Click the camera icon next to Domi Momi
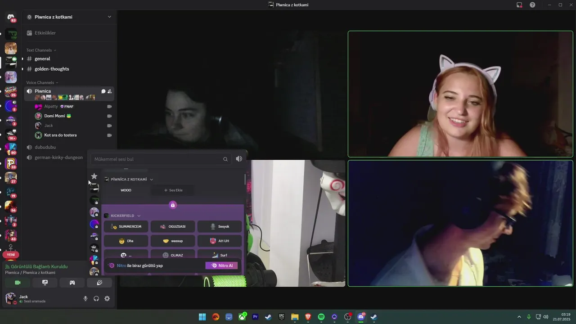The image size is (576, 324). (109, 116)
